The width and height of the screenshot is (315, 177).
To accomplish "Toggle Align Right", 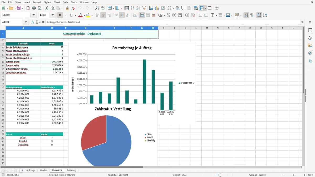I will click(x=109, y=15).
